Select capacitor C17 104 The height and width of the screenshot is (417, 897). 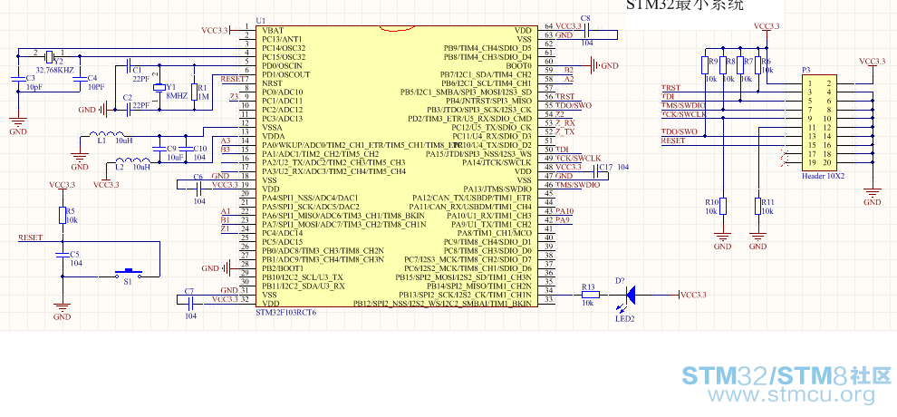coord(595,171)
